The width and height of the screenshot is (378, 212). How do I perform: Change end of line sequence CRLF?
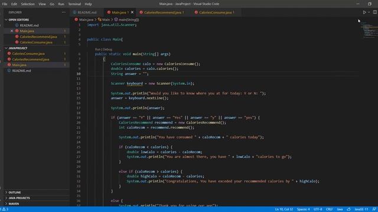point(329,210)
